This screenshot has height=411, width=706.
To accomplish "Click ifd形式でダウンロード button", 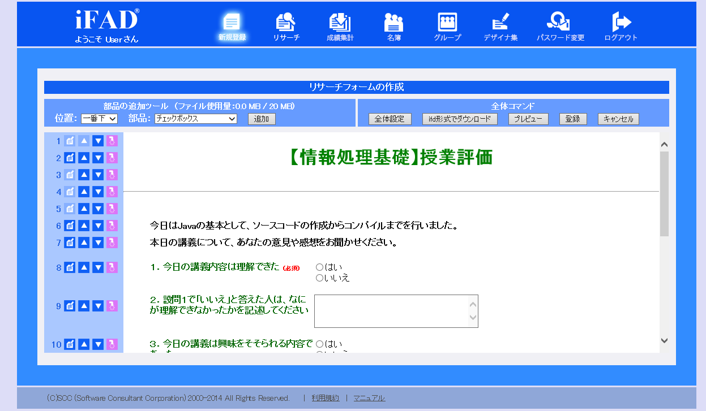I will click(x=460, y=119).
